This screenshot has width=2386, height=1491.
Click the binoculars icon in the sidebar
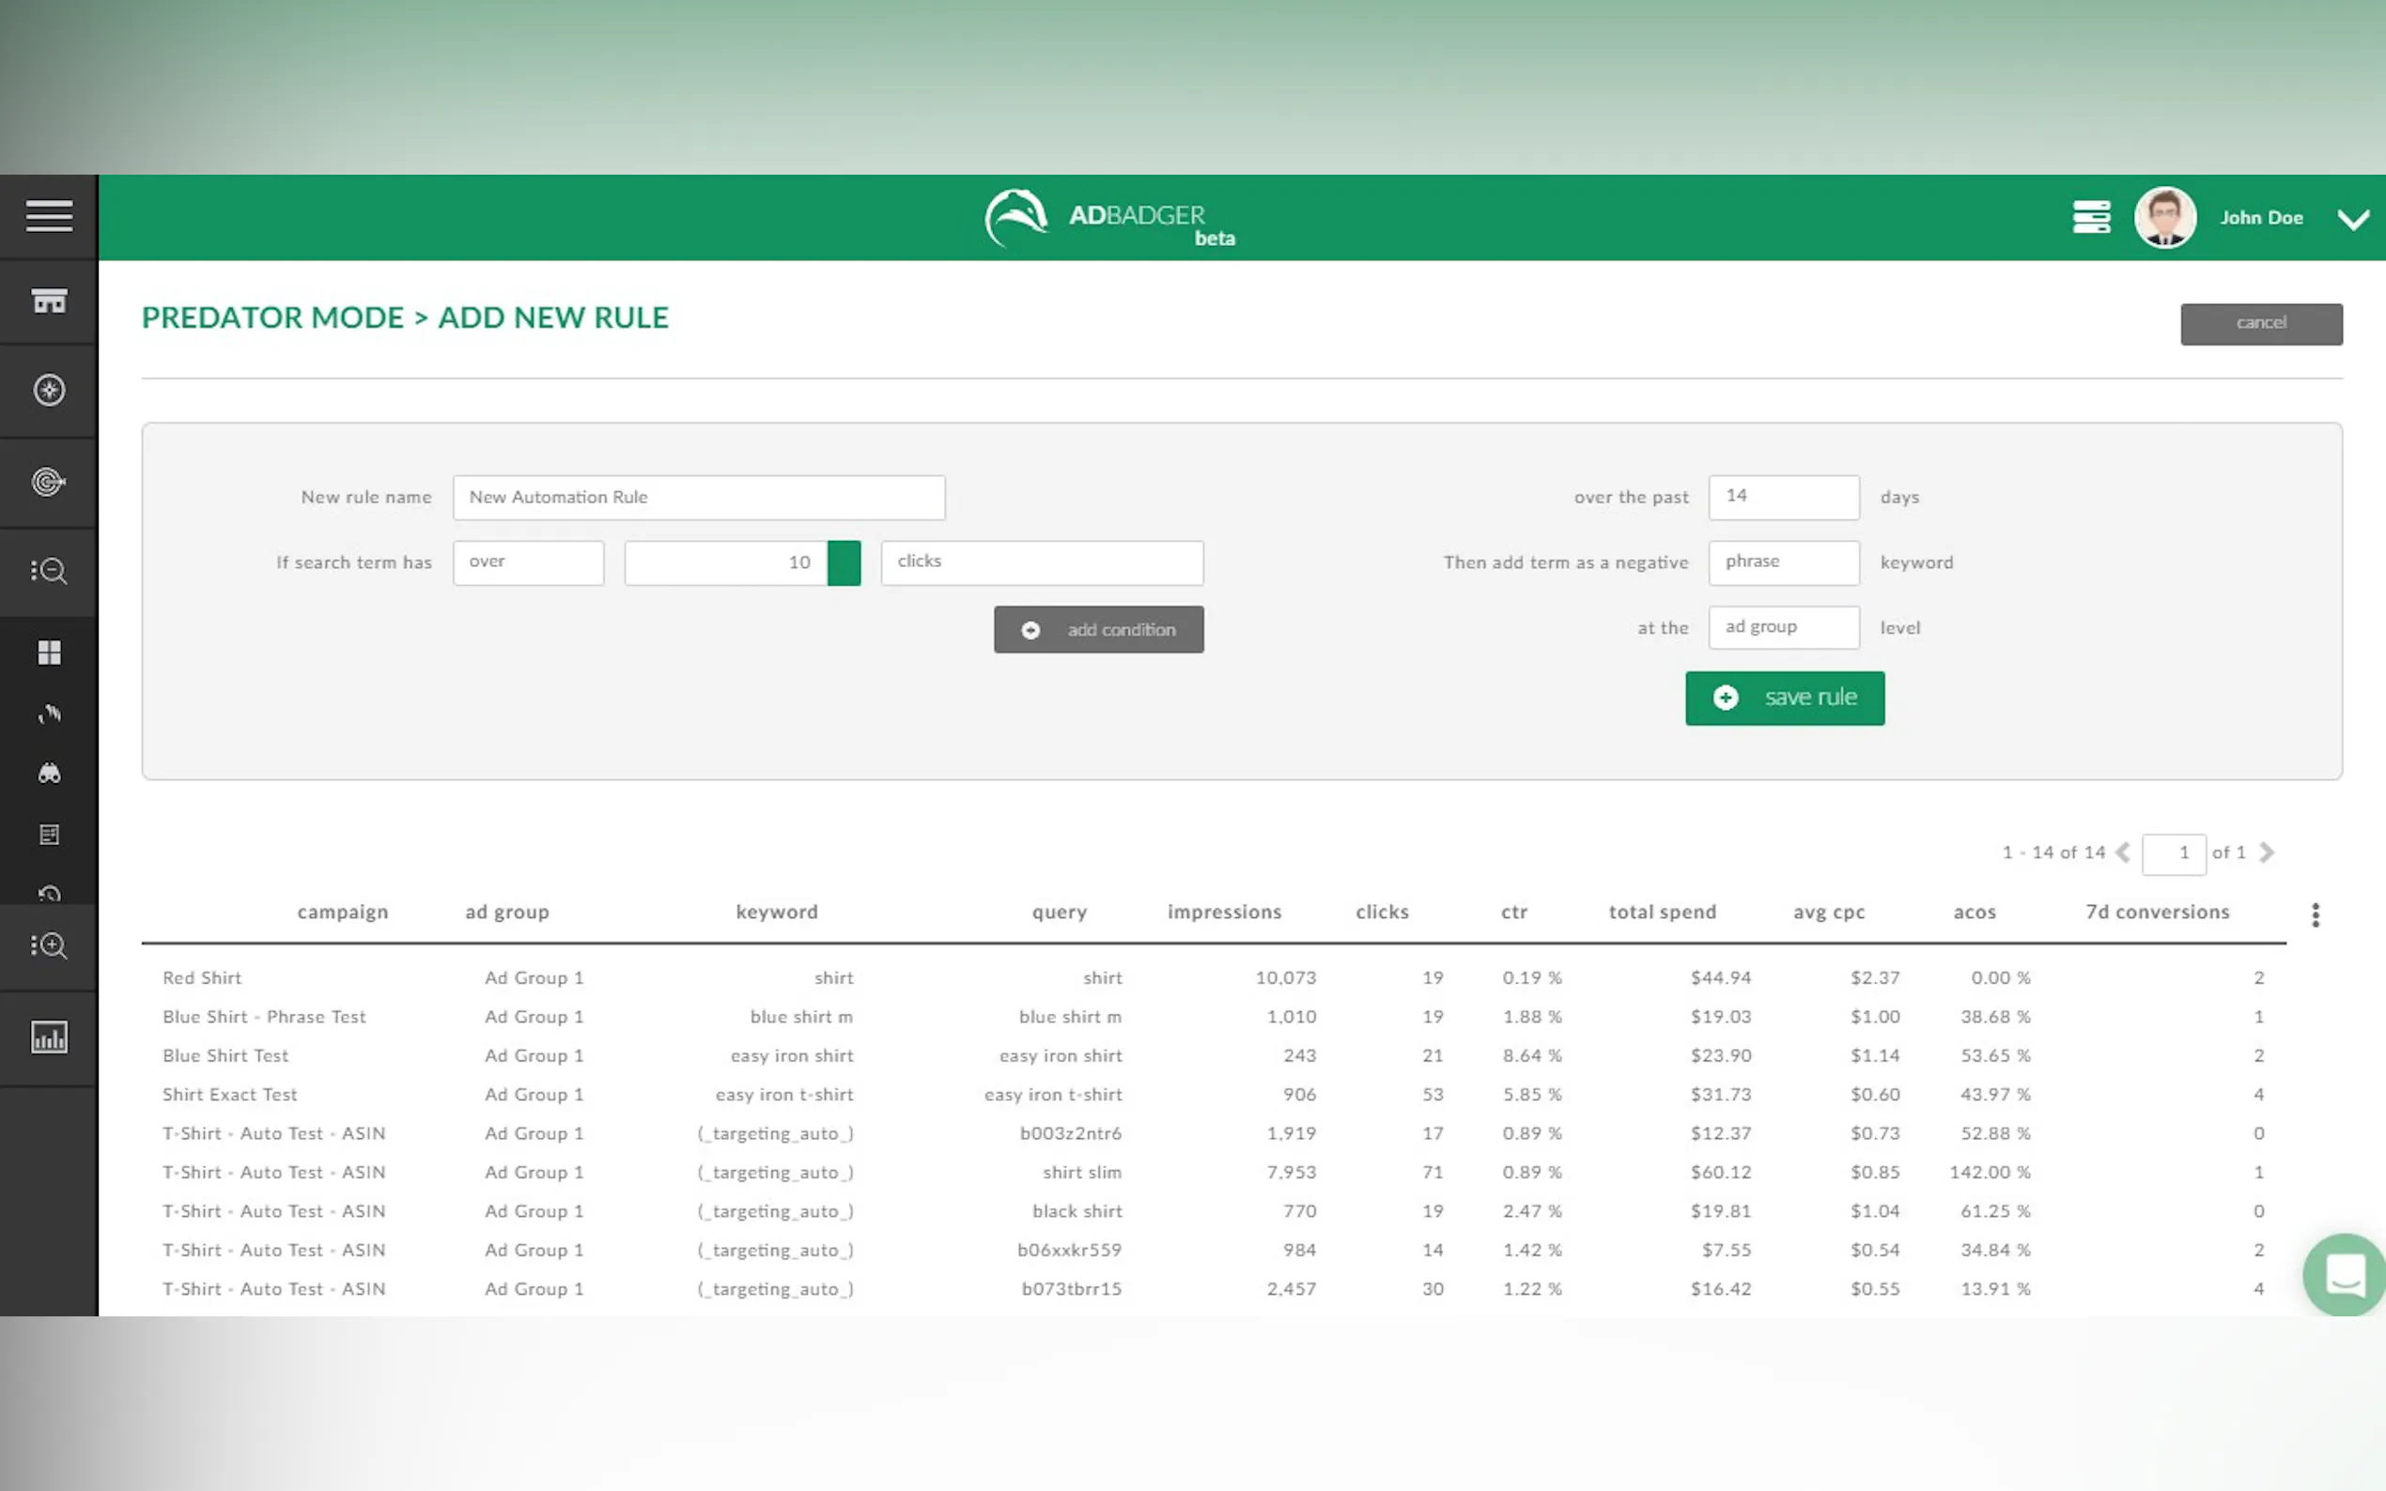click(x=48, y=773)
